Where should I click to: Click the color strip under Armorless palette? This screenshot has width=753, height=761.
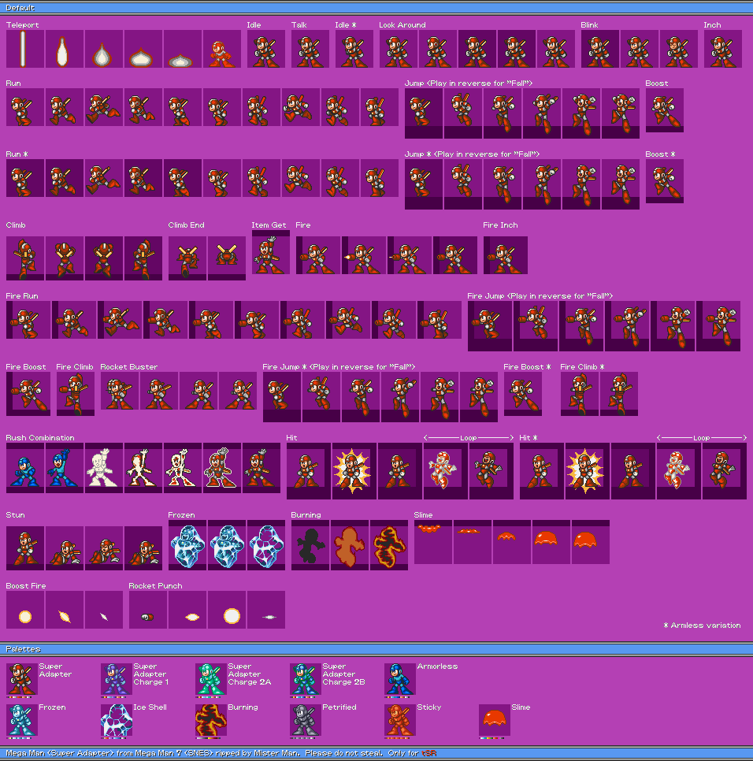(x=397, y=697)
